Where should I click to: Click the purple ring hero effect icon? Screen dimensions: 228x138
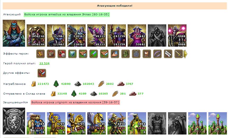pos(157,54)
